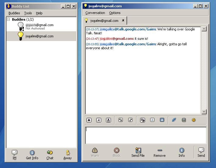Toggle italic text formatting
The image size is (216, 168).
click(99, 120)
